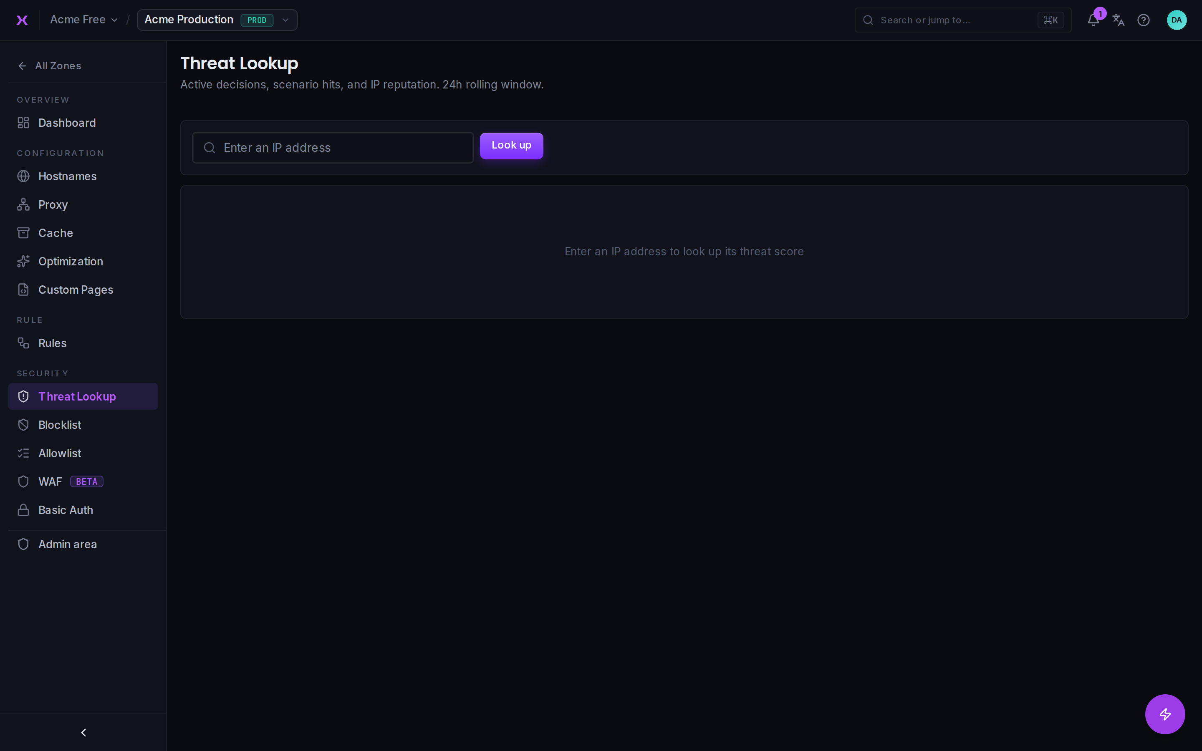Image resolution: width=1202 pixels, height=751 pixels.
Task: Click the Threat Lookup page heading
Action: 239,63
